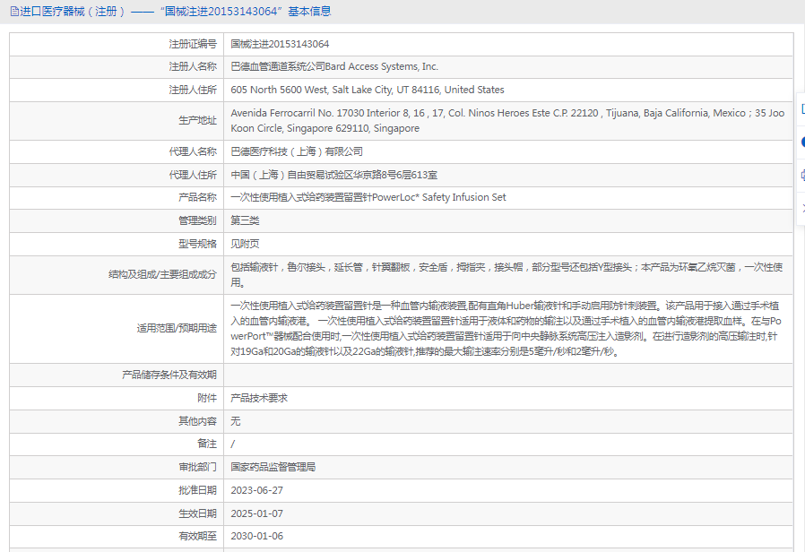
Task: Select the PowerLoc* Safety Infusion Set product name
Action: click(x=439, y=197)
